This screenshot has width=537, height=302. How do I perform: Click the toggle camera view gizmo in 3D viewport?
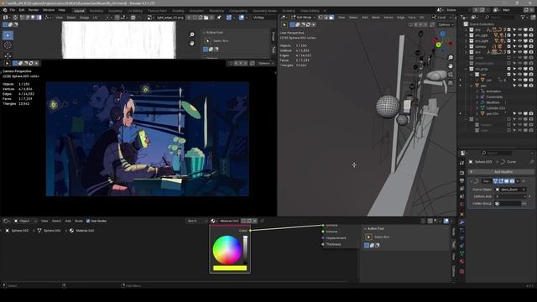click(x=451, y=75)
